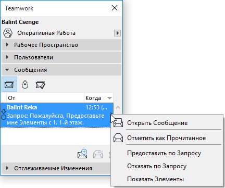The image size is (225, 188).
Task: Expand the Отслеживаемые Изменения section
Action: point(56,168)
